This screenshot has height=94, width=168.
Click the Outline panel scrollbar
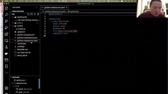point(39,84)
